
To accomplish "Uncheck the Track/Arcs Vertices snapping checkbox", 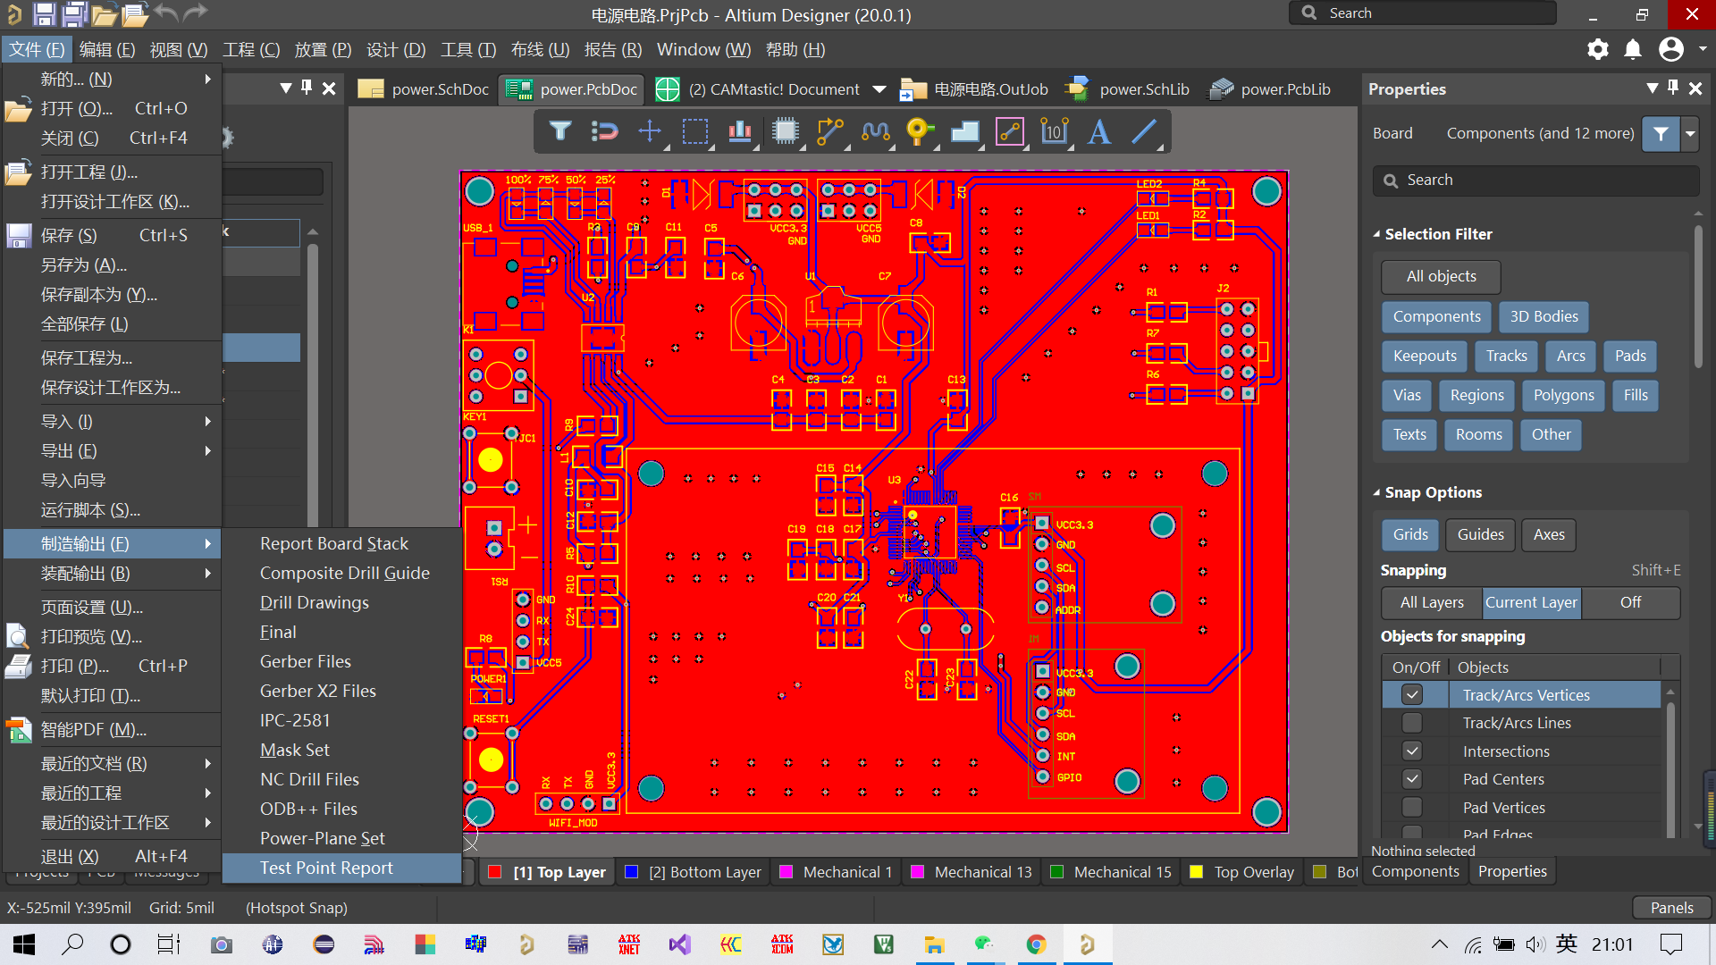I will pyautogui.click(x=1412, y=694).
